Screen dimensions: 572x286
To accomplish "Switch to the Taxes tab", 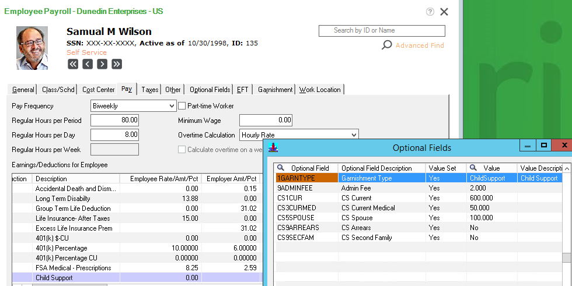I will 150,90.
